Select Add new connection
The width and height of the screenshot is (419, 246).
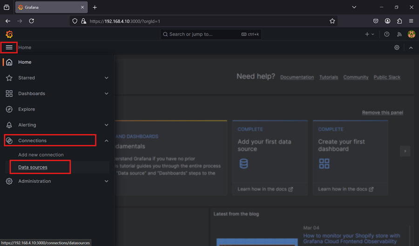click(x=41, y=155)
